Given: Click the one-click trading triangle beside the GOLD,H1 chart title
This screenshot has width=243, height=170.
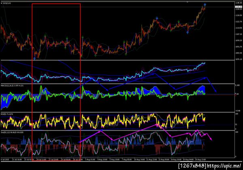Looking at the screenshot, I should [x=2, y=3].
